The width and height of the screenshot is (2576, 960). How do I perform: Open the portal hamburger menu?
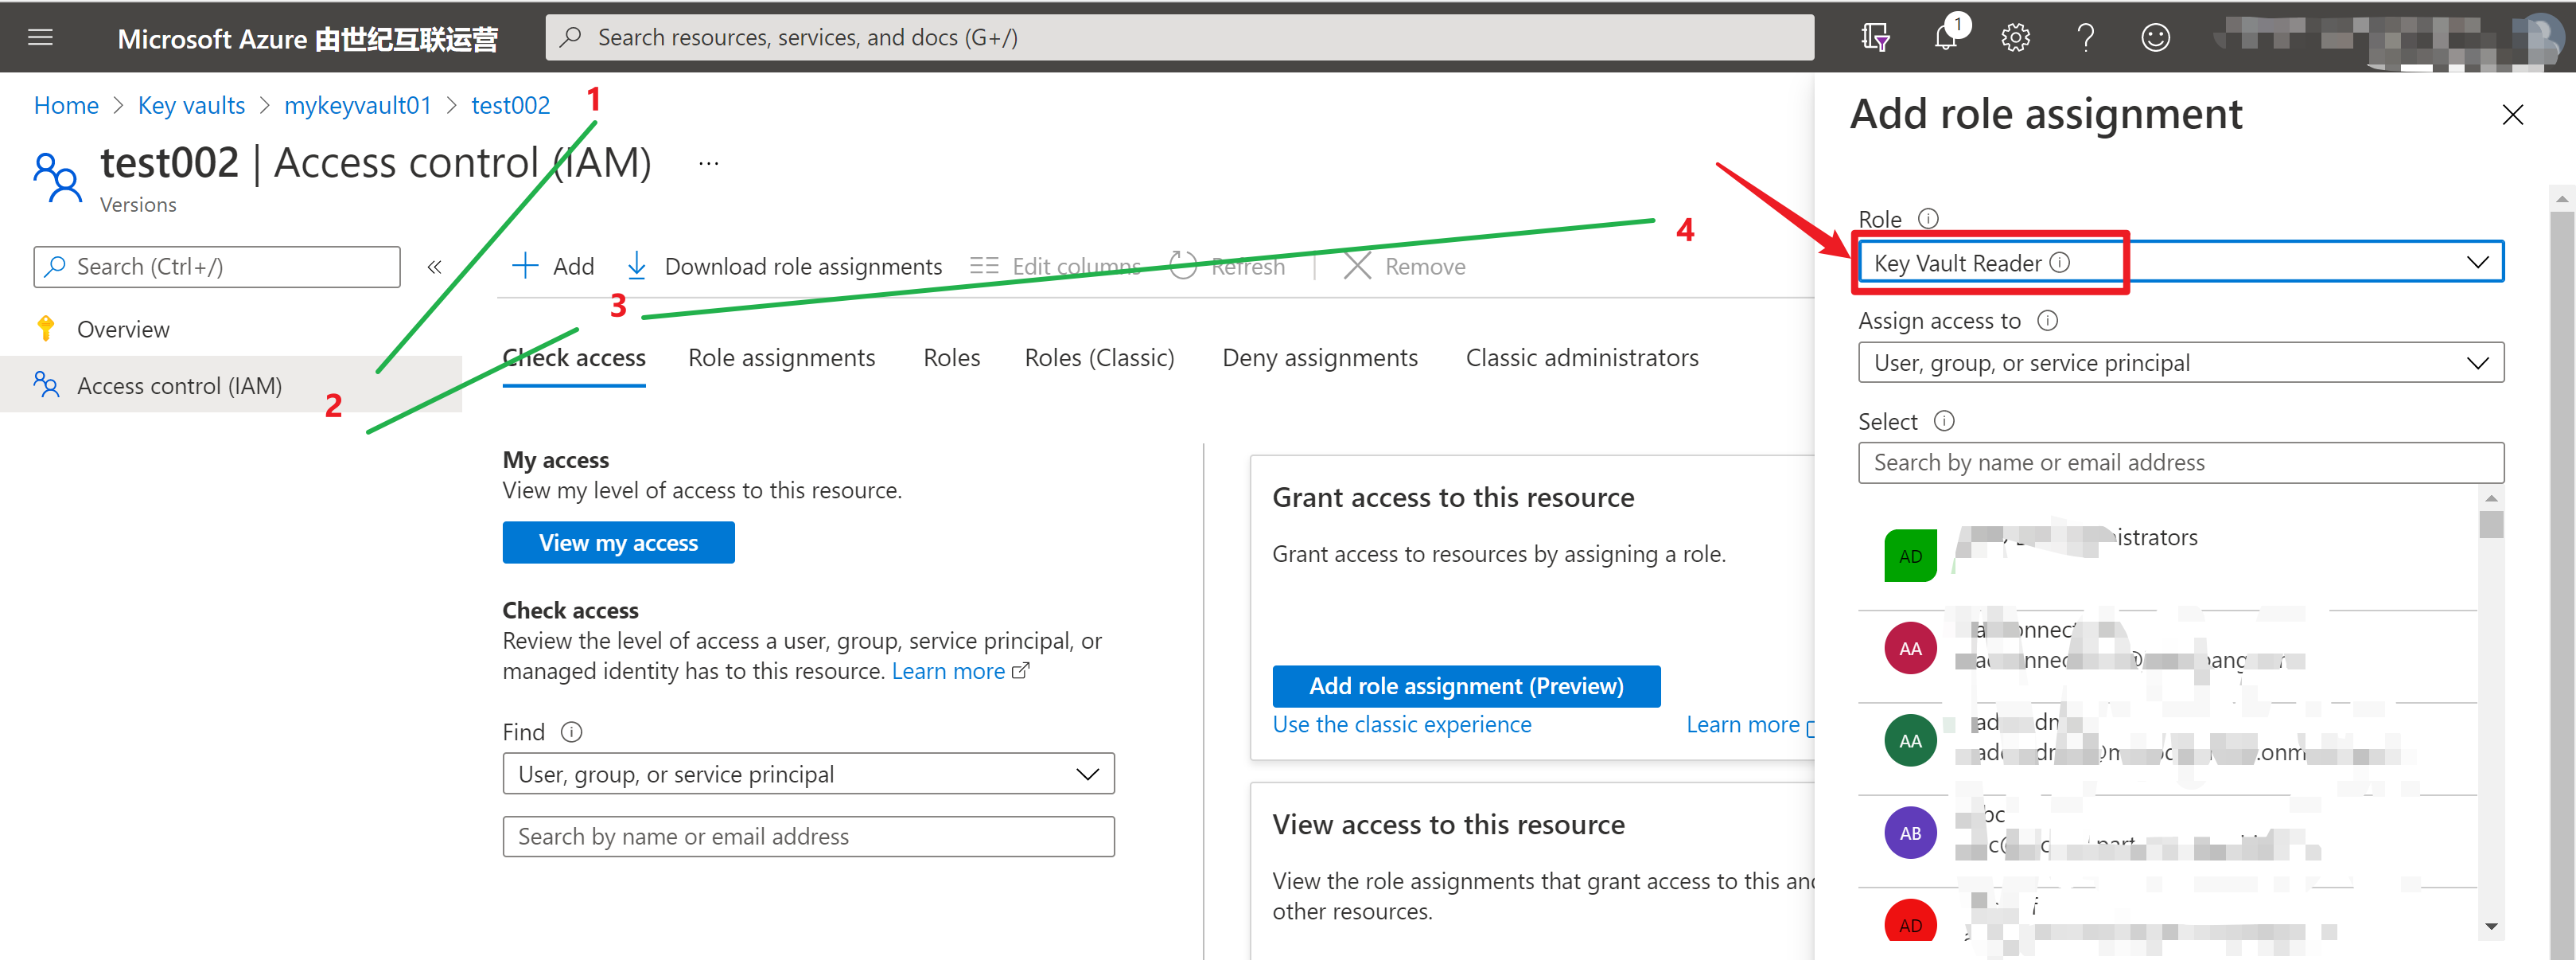tap(40, 38)
